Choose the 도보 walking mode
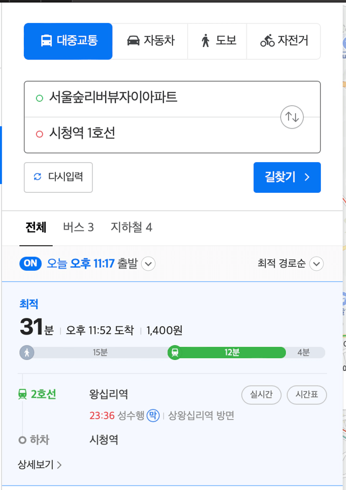The image size is (346, 490). point(217,41)
